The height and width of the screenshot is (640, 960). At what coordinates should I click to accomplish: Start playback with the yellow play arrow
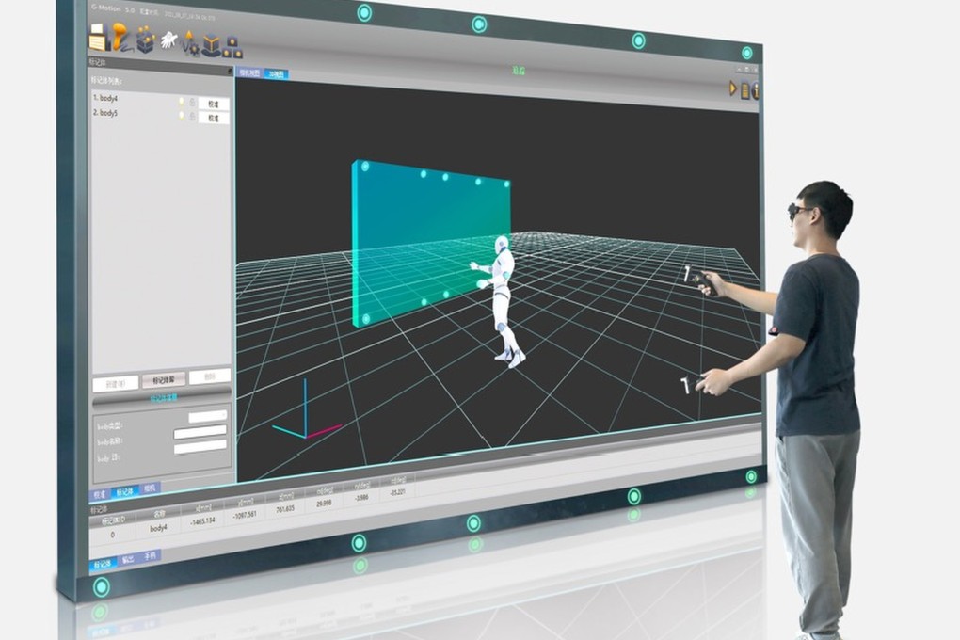click(x=732, y=87)
